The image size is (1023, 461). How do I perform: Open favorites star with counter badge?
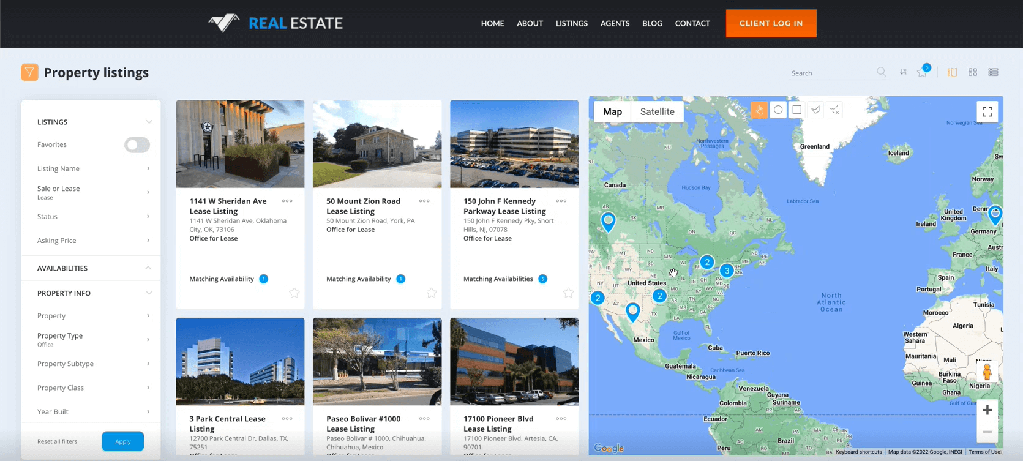[x=923, y=72]
